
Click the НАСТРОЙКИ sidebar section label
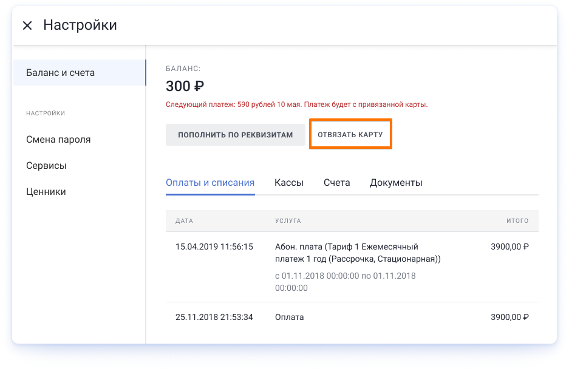tap(46, 113)
